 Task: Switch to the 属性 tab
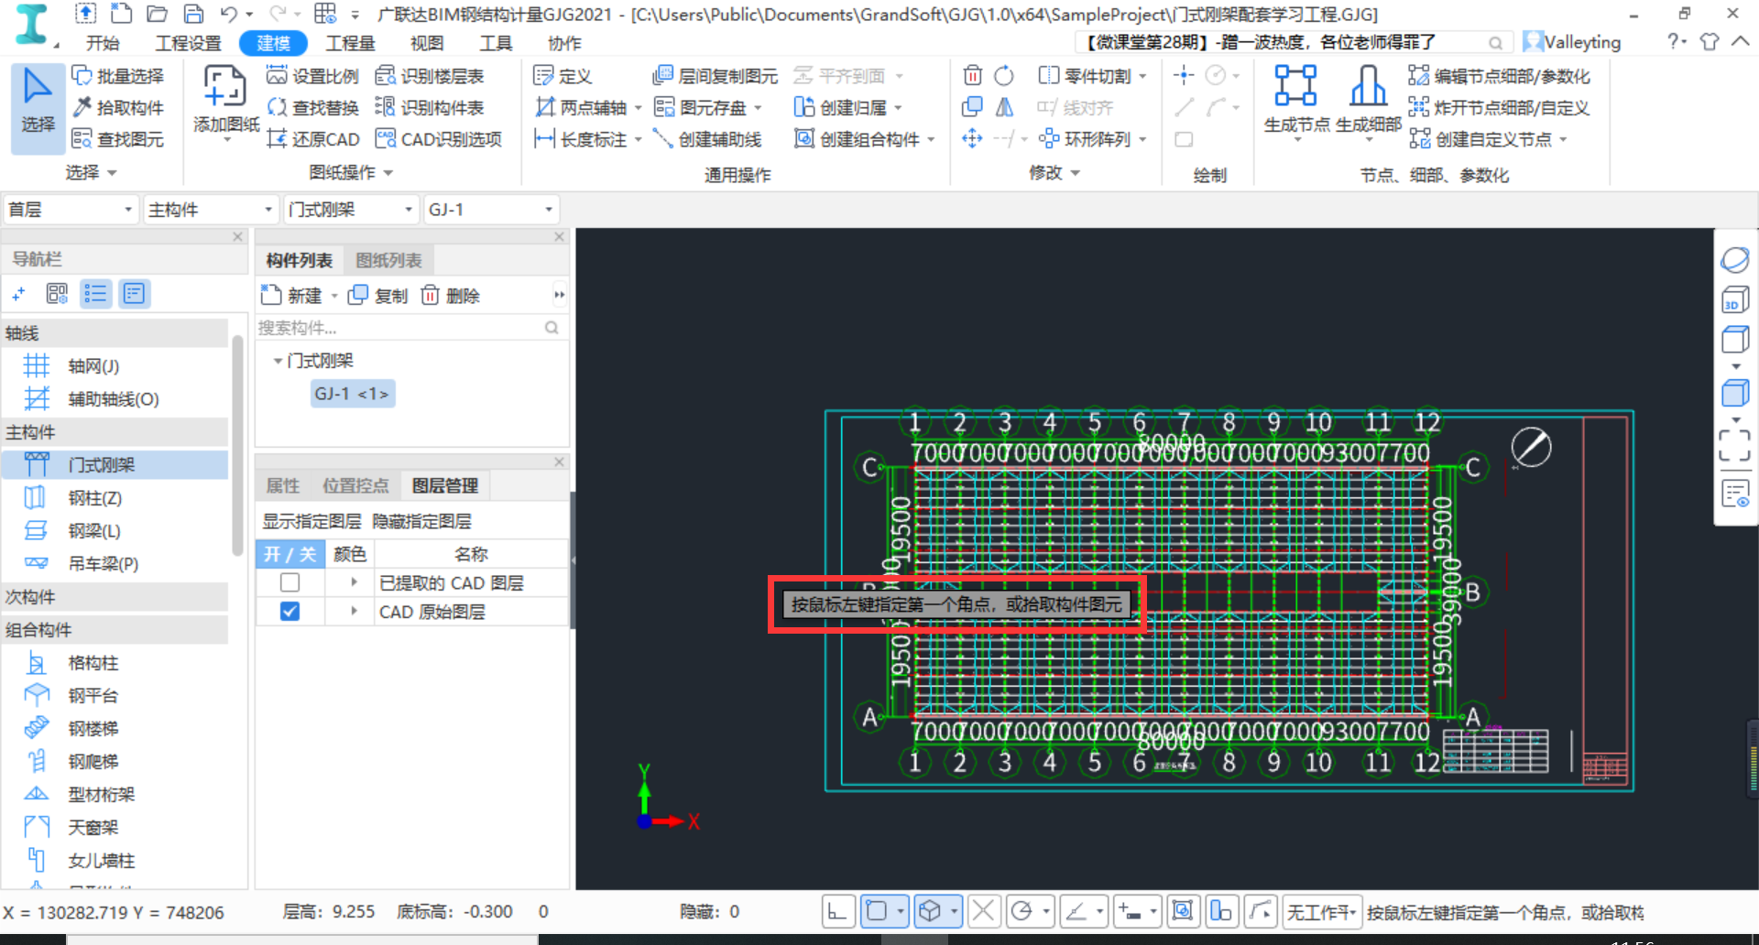[x=282, y=485]
